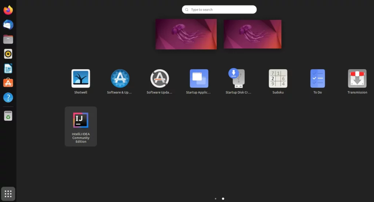The width and height of the screenshot is (374, 202).
Task: Launch Firefox from the dock
Action: click(x=8, y=10)
